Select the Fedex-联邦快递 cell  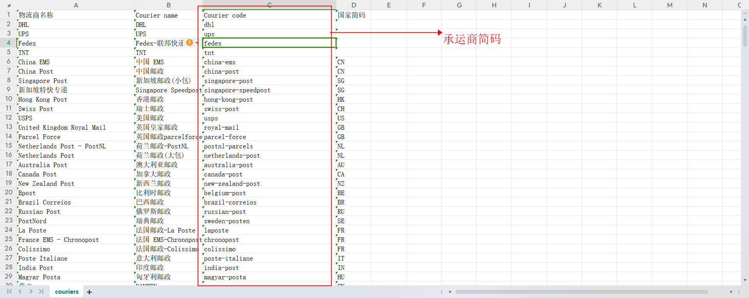click(x=169, y=43)
